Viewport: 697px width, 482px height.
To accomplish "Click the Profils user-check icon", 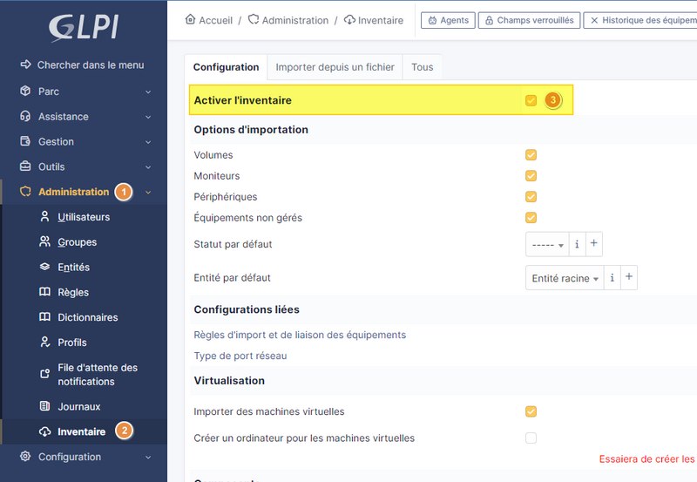I will click(x=44, y=342).
